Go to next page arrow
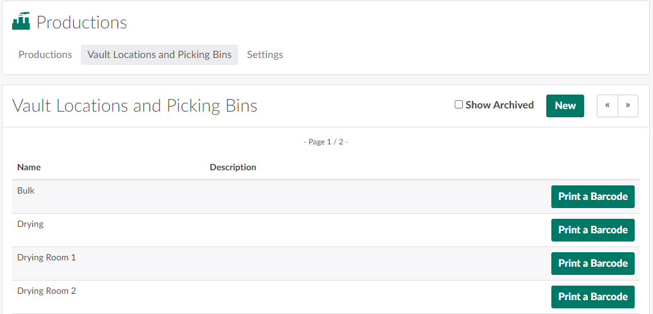Viewport: 653px width, 314px height. [x=628, y=106]
